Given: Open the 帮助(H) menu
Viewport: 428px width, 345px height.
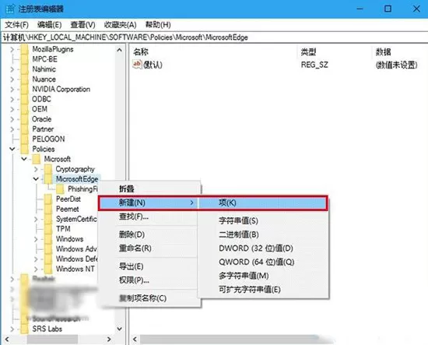Looking at the screenshot, I should click(x=158, y=25).
